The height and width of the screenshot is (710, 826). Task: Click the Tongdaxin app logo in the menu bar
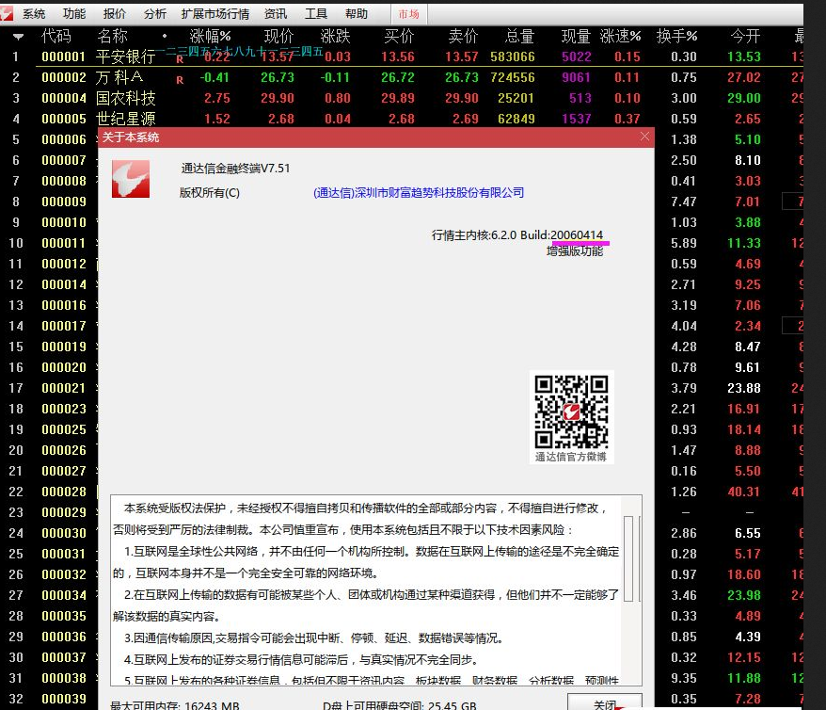coord(7,13)
